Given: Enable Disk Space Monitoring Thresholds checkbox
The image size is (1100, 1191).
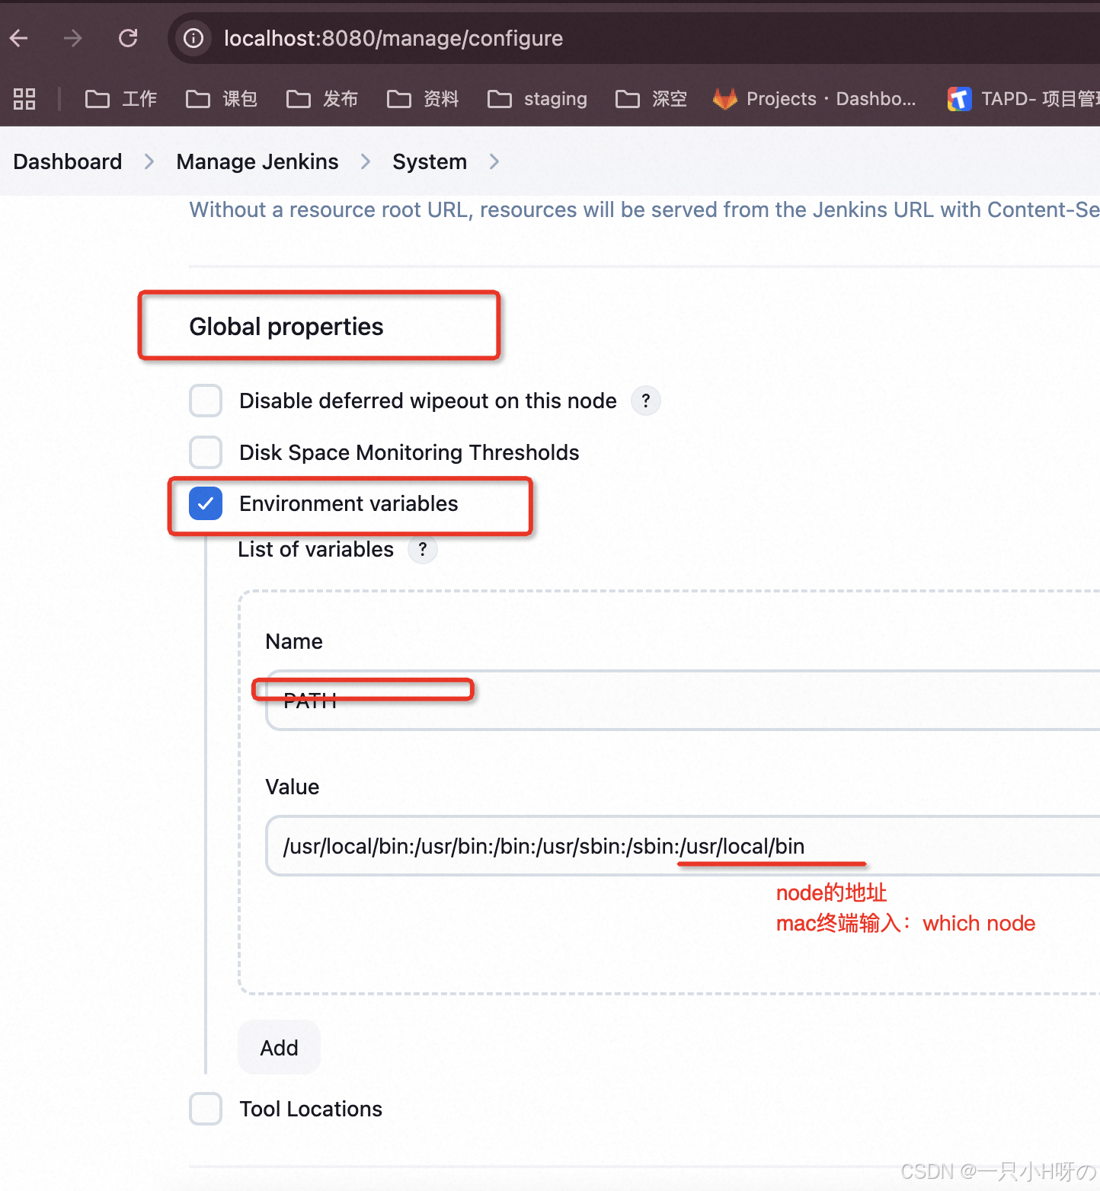Looking at the screenshot, I should point(206,452).
